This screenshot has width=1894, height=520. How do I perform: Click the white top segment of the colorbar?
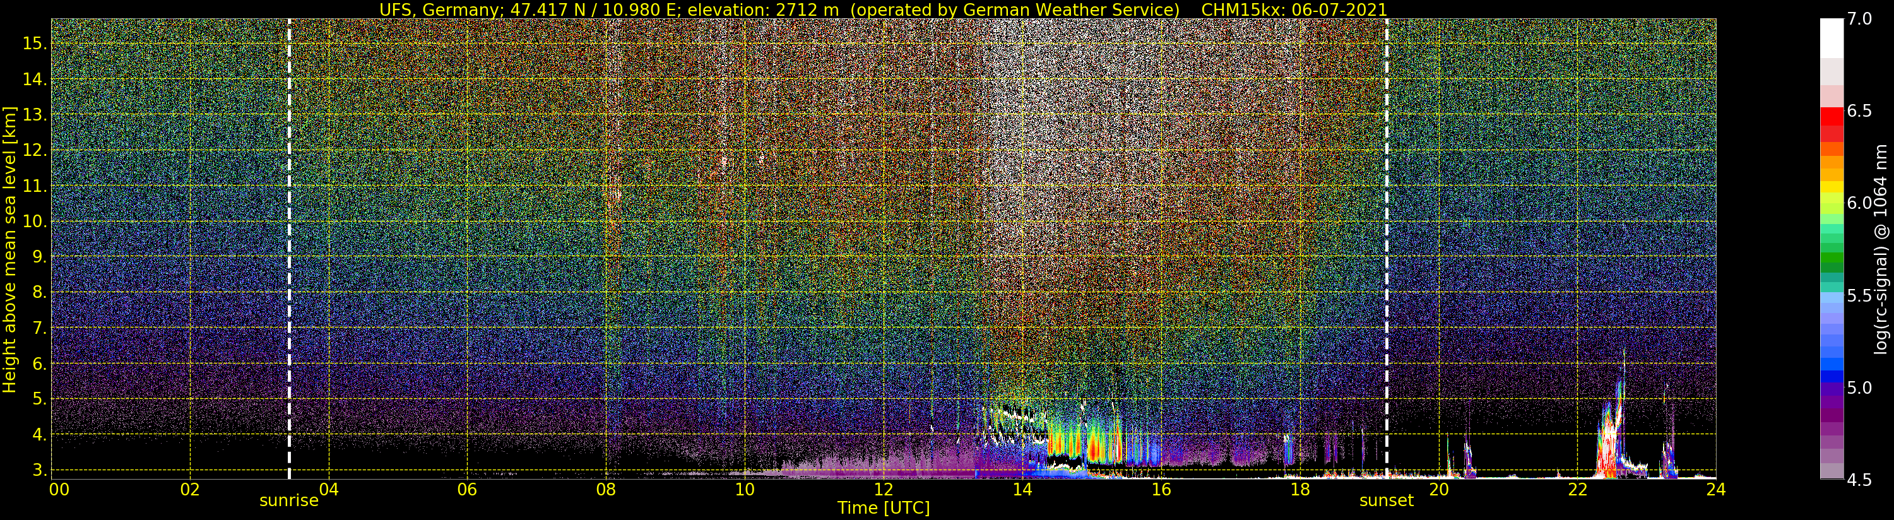[x=1832, y=38]
